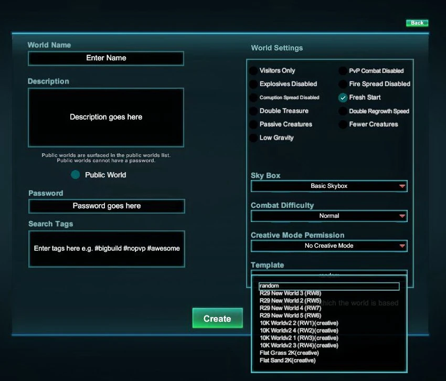Viewport: 446px width, 381px height.
Task: Focus the Description text box
Action: pos(106,118)
